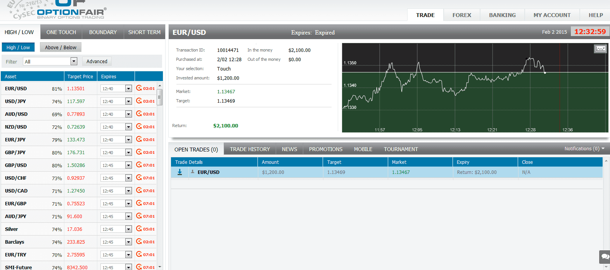Sort by Target Price column header
This screenshot has height=270, width=610.
click(80, 76)
